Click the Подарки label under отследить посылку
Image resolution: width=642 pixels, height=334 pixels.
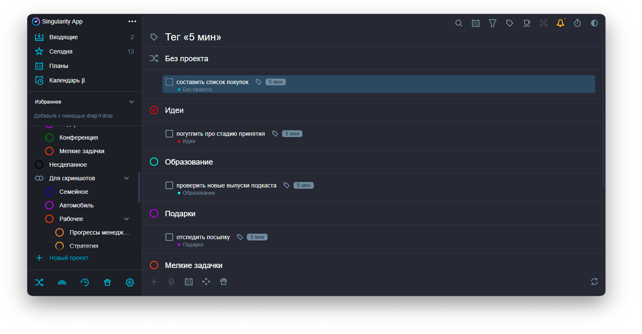(x=193, y=245)
